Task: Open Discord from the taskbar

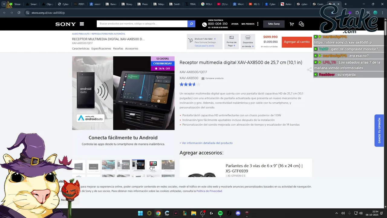Action: pyautogui.click(x=238, y=213)
